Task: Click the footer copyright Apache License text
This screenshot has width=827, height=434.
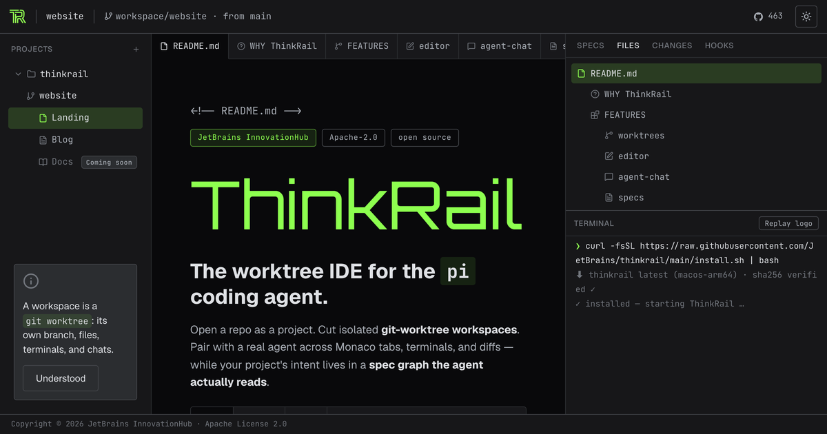Action: click(149, 424)
